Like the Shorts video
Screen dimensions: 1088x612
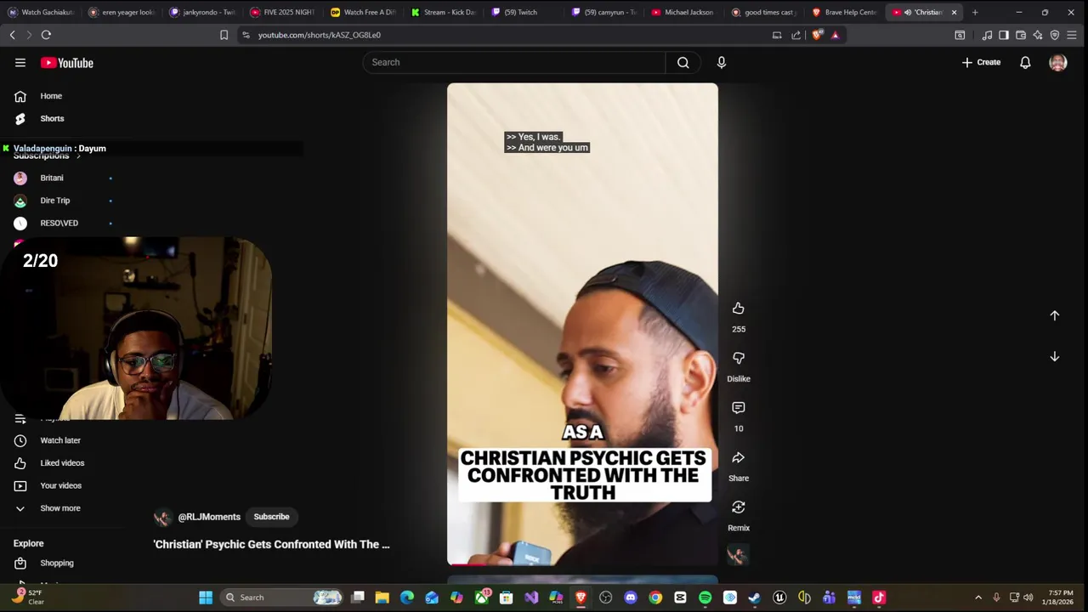[x=738, y=309]
